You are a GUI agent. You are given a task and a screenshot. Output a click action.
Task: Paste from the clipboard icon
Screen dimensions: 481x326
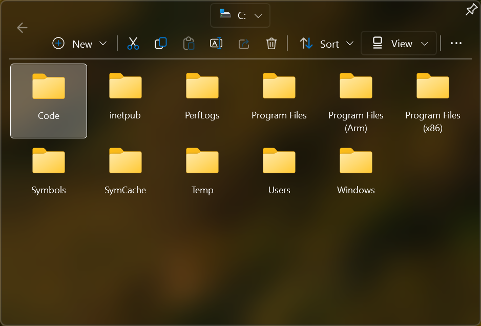click(189, 43)
